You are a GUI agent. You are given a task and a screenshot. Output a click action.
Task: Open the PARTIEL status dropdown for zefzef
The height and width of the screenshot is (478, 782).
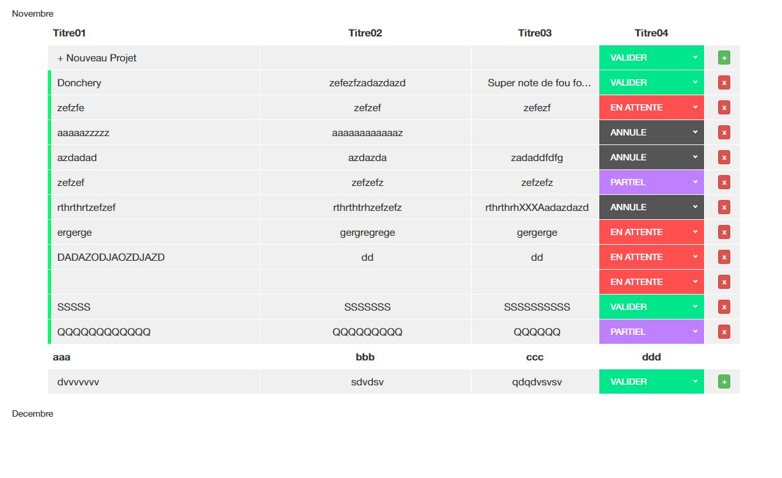click(x=650, y=182)
